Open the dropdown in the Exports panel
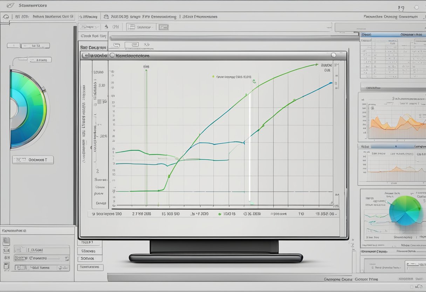This screenshot has width=426, height=292. click(x=67, y=258)
